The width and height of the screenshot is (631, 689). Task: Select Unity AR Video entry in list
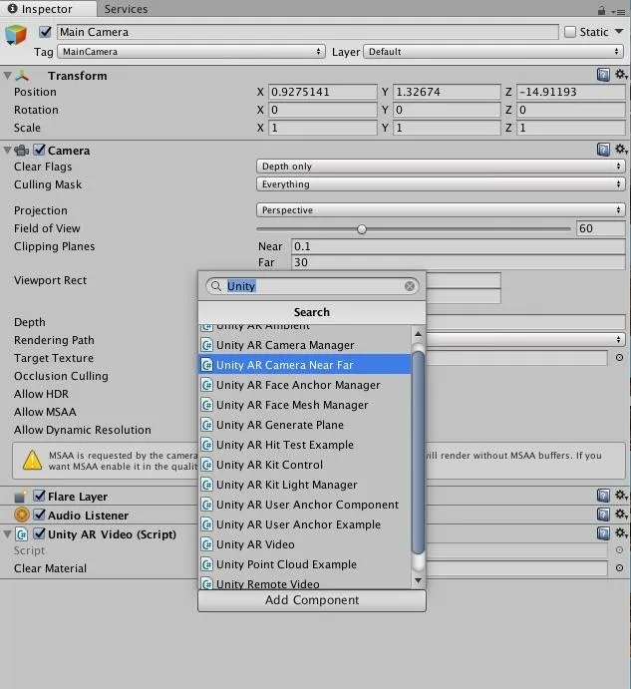click(x=304, y=544)
